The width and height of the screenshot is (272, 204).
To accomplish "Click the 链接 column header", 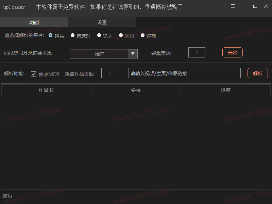I will (x=136, y=90).
